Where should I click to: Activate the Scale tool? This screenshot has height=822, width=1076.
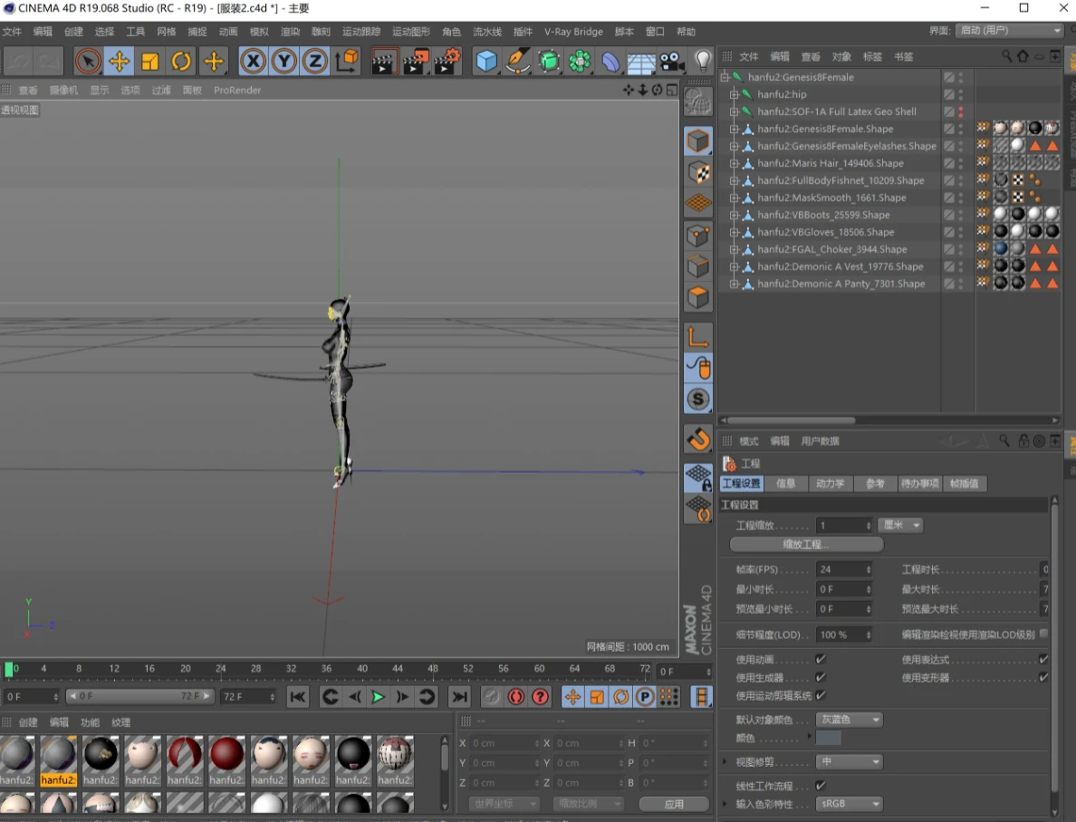[x=149, y=61]
